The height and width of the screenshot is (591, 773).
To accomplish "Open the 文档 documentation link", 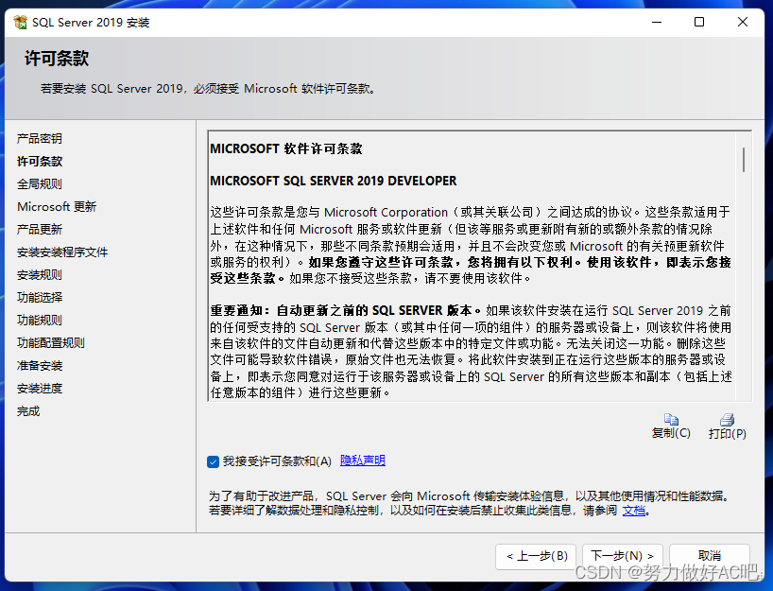I will (634, 511).
